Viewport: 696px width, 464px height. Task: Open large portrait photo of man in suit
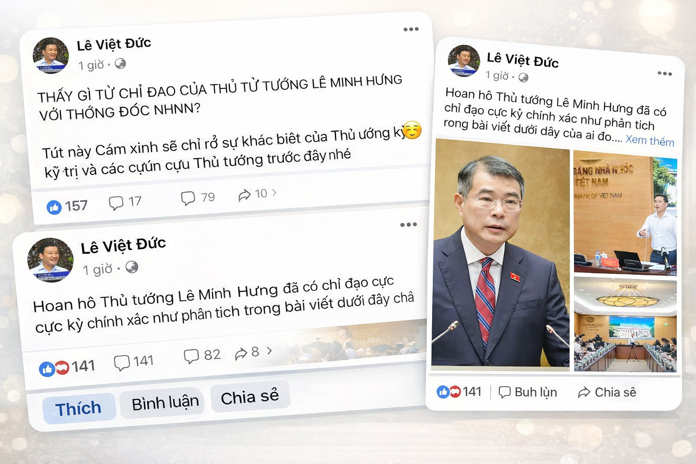(x=501, y=254)
